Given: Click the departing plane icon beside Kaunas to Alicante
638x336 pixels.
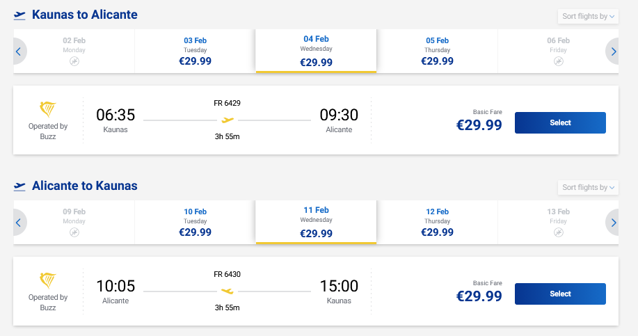Looking at the screenshot, I should coord(19,15).
